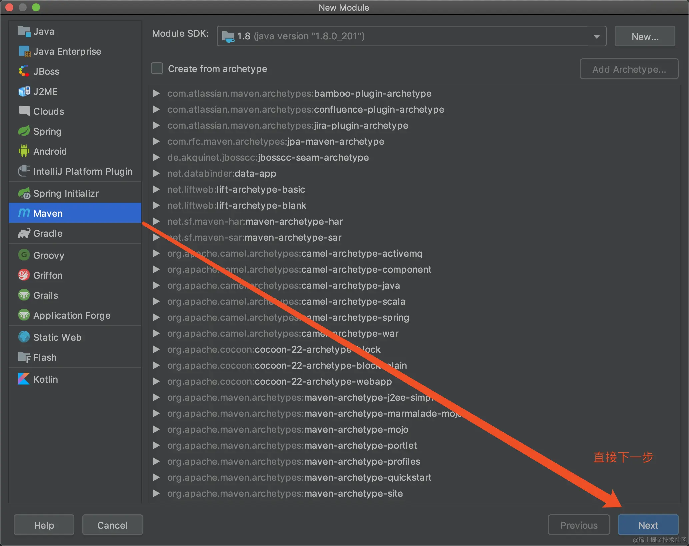The image size is (689, 546).
Task: Click the Next button
Action: (x=648, y=525)
